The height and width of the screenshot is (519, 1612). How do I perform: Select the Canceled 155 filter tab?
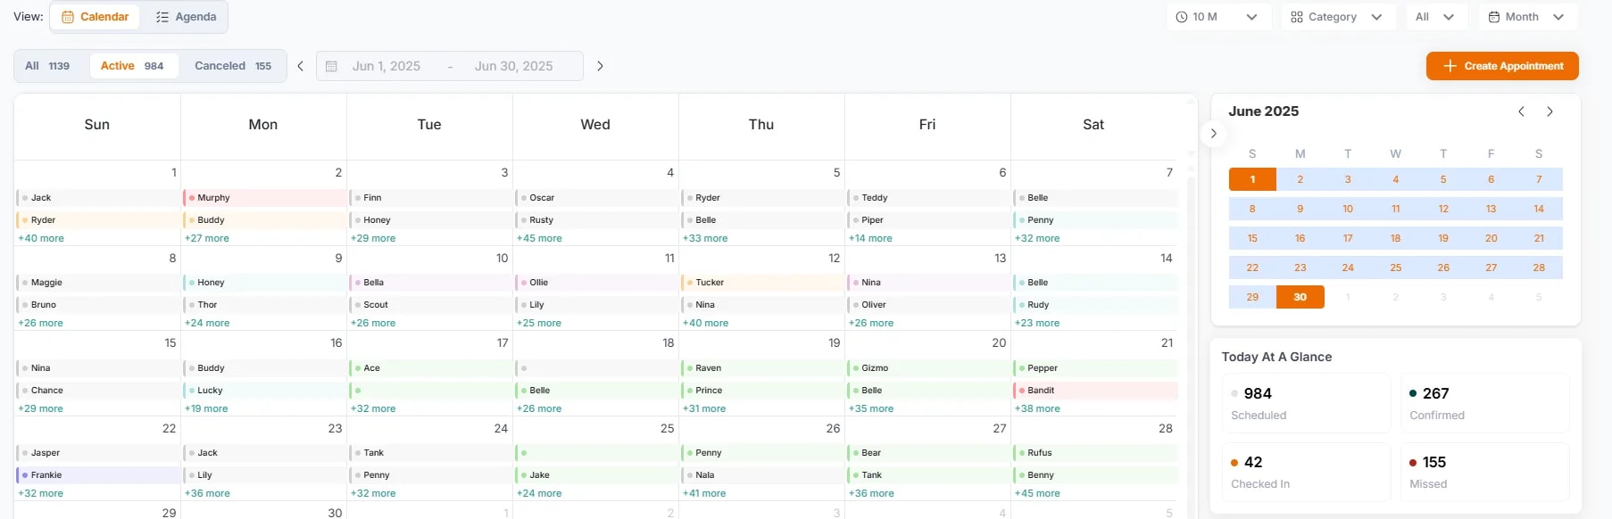pyautogui.click(x=233, y=66)
